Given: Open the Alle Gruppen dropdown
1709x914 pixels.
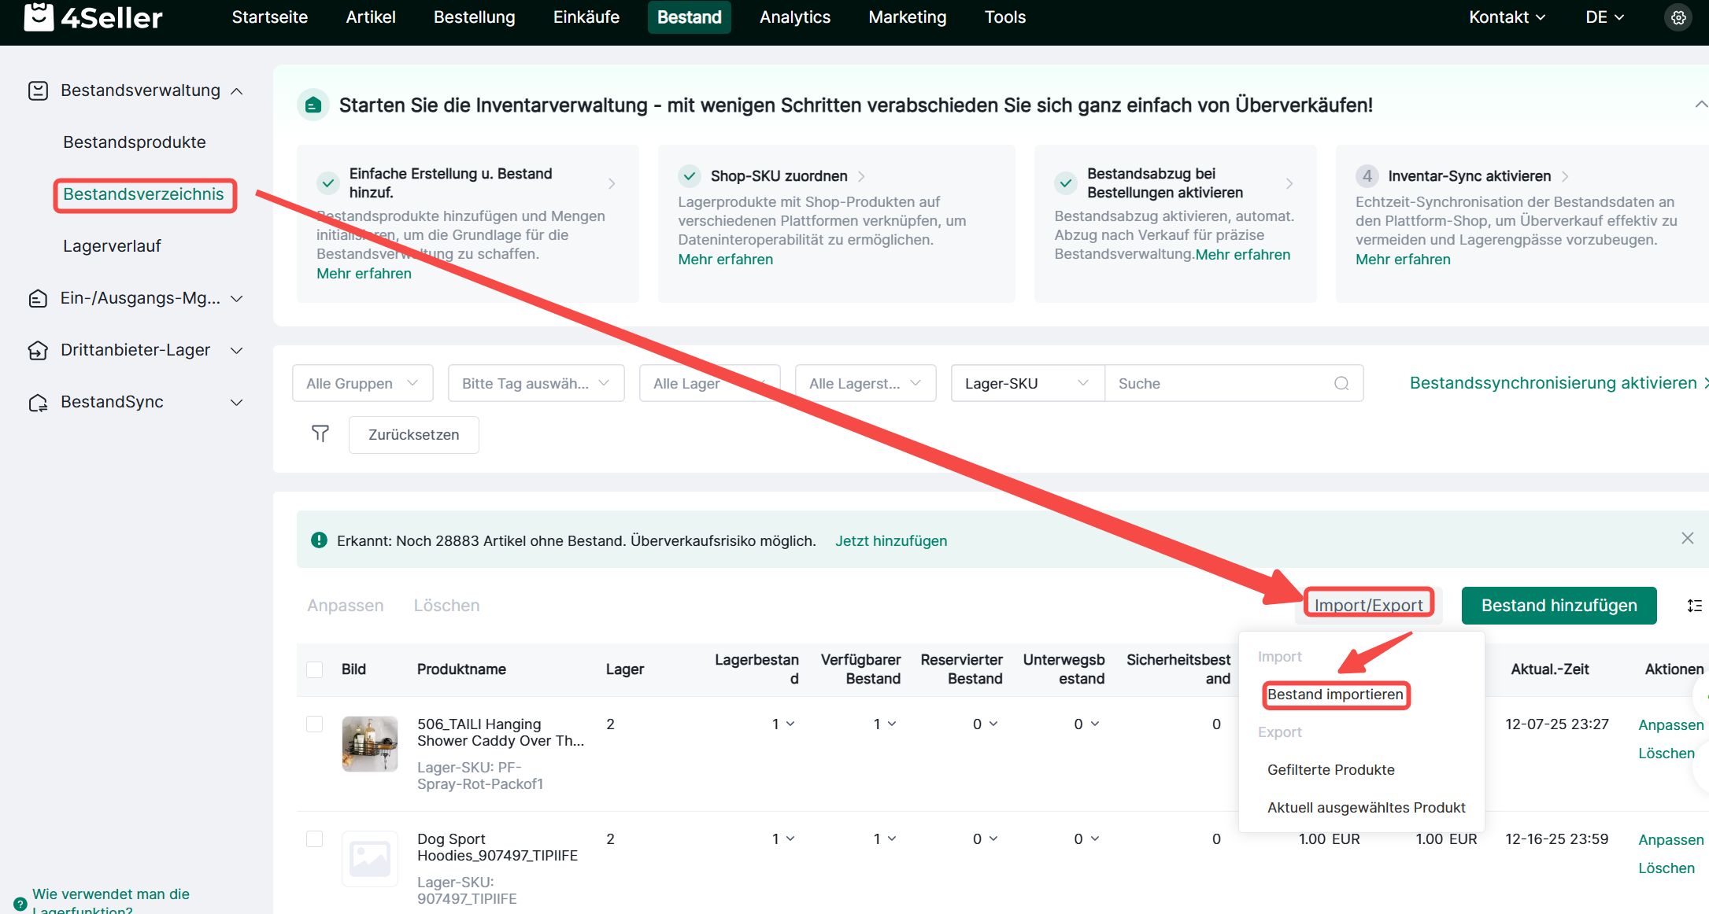Looking at the screenshot, I should point(362,383).
